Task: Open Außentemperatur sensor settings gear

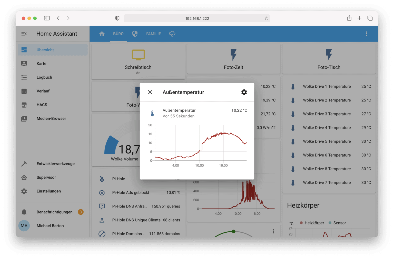Action: click(x=244, y=92)
